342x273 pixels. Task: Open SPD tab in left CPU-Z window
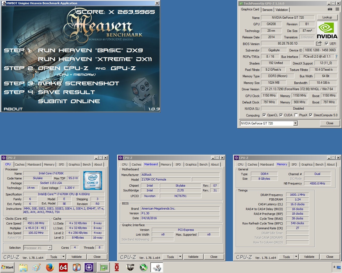61,164
